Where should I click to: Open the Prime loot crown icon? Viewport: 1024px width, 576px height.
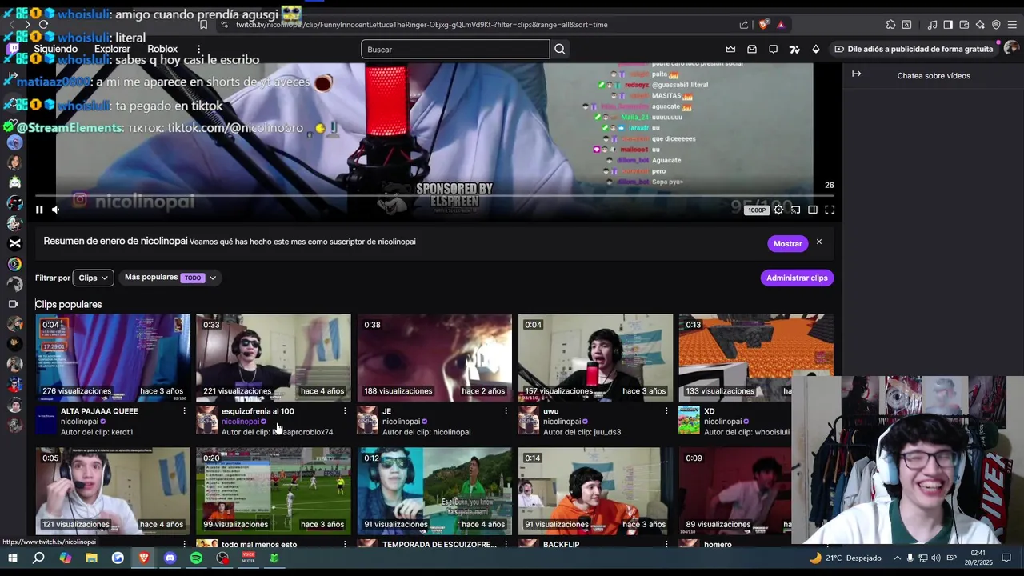[730, 49]
